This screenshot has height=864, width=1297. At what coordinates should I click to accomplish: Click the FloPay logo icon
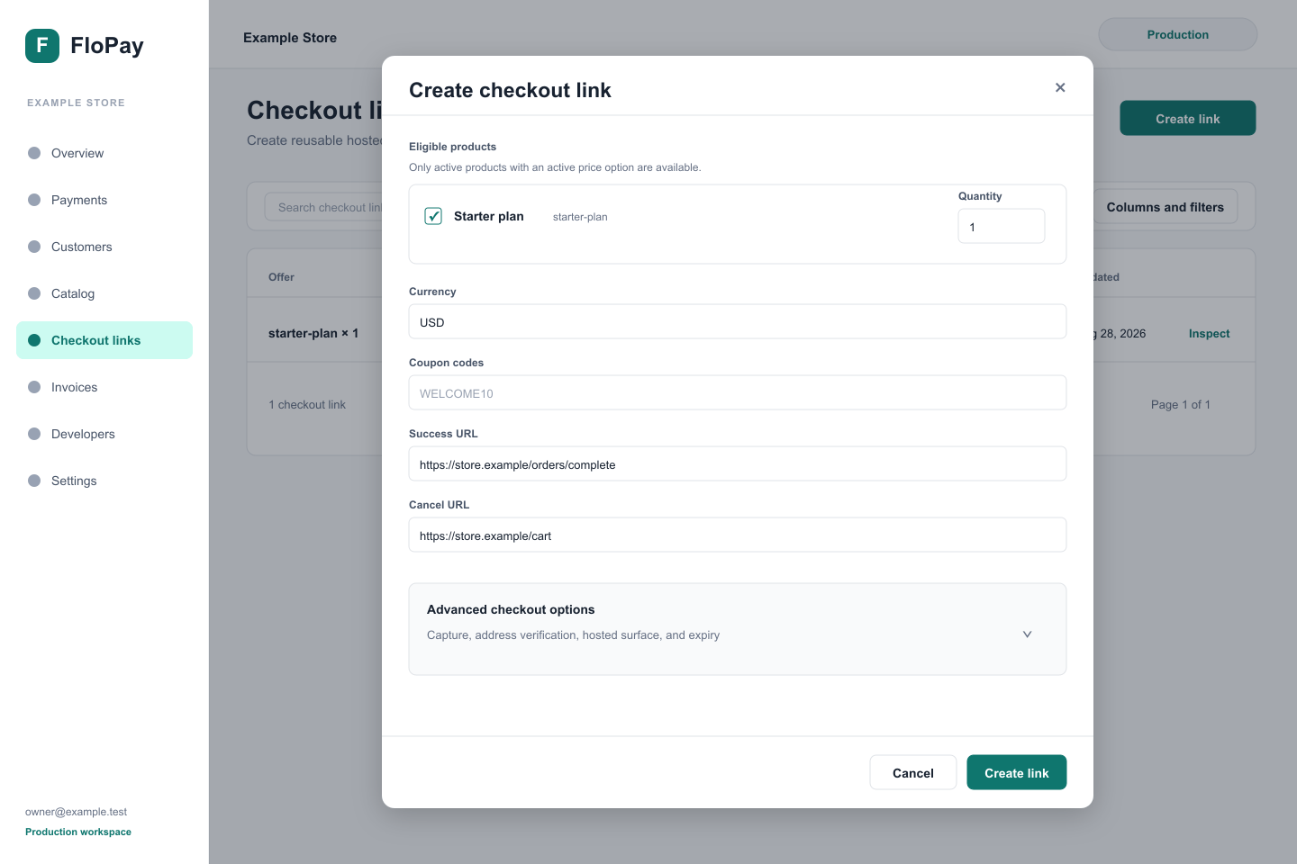tap(42, 46)
